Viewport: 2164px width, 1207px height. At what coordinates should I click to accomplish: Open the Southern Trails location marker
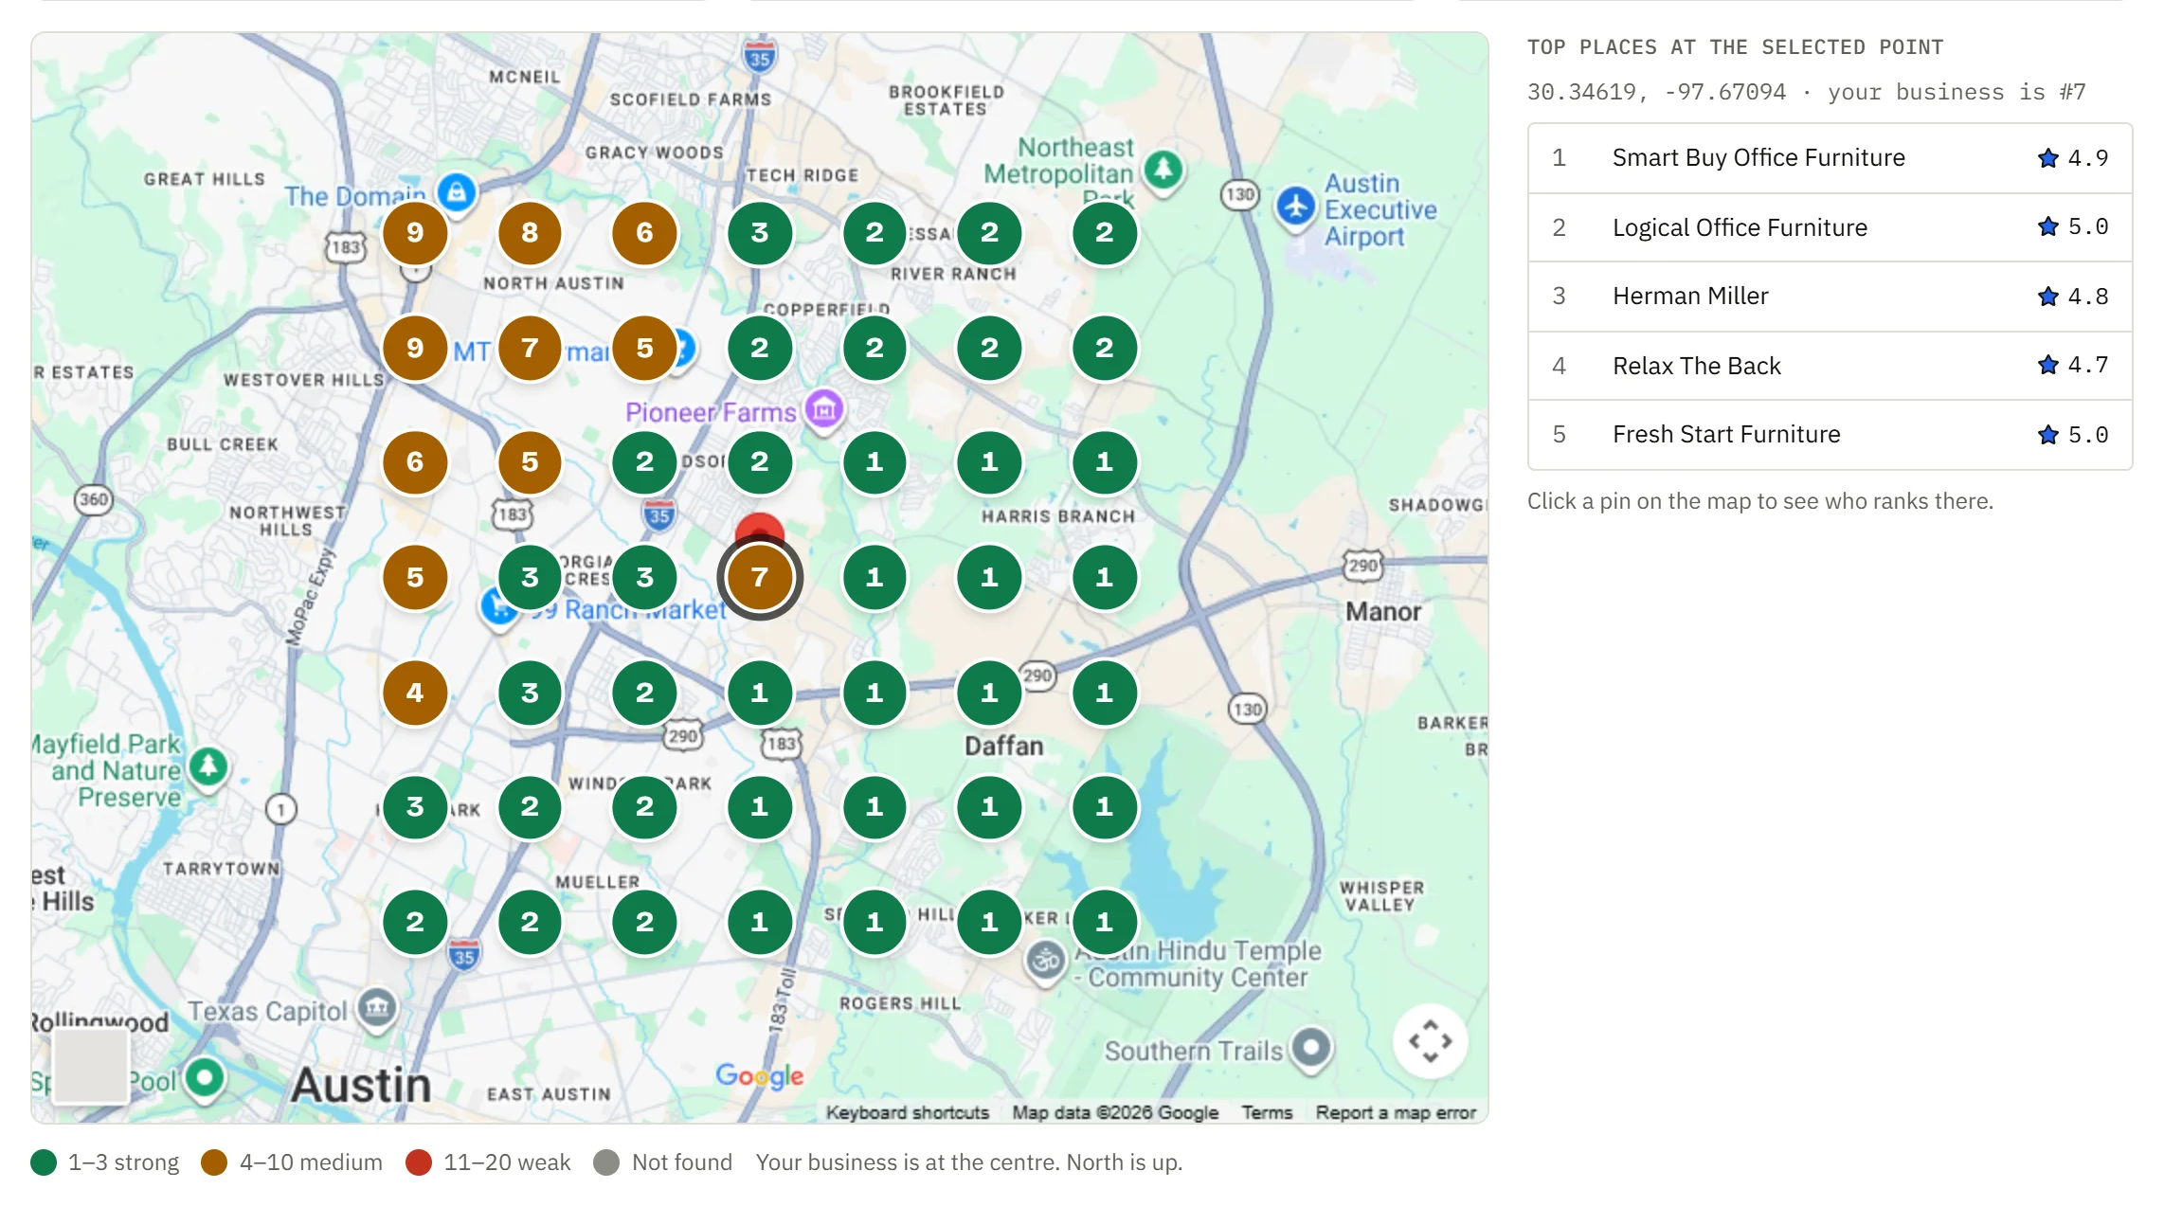(x=1311, y=1049)
